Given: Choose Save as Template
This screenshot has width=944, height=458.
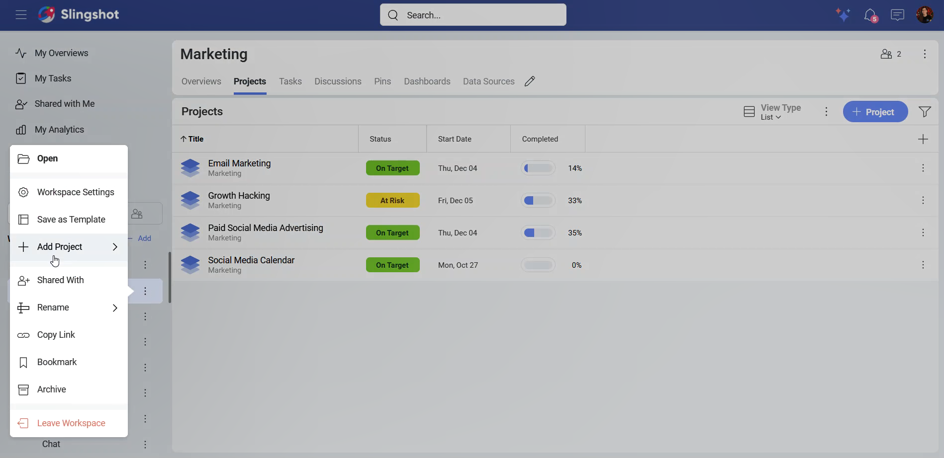Looking at the screenshot, I should coord(69,220).
